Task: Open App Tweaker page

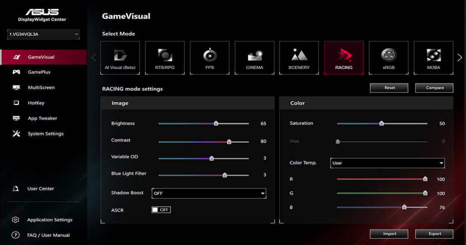Action: pyautogui.click(x=42, y=118)
